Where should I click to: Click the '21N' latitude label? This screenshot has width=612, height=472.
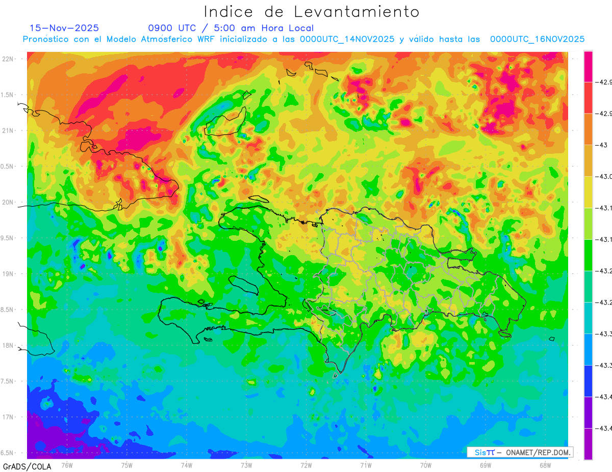[x=8, y=131]
